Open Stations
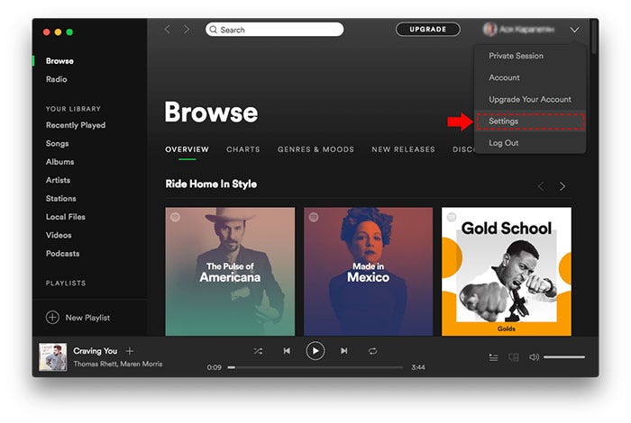Screen dimensions: 631x423 60,198
